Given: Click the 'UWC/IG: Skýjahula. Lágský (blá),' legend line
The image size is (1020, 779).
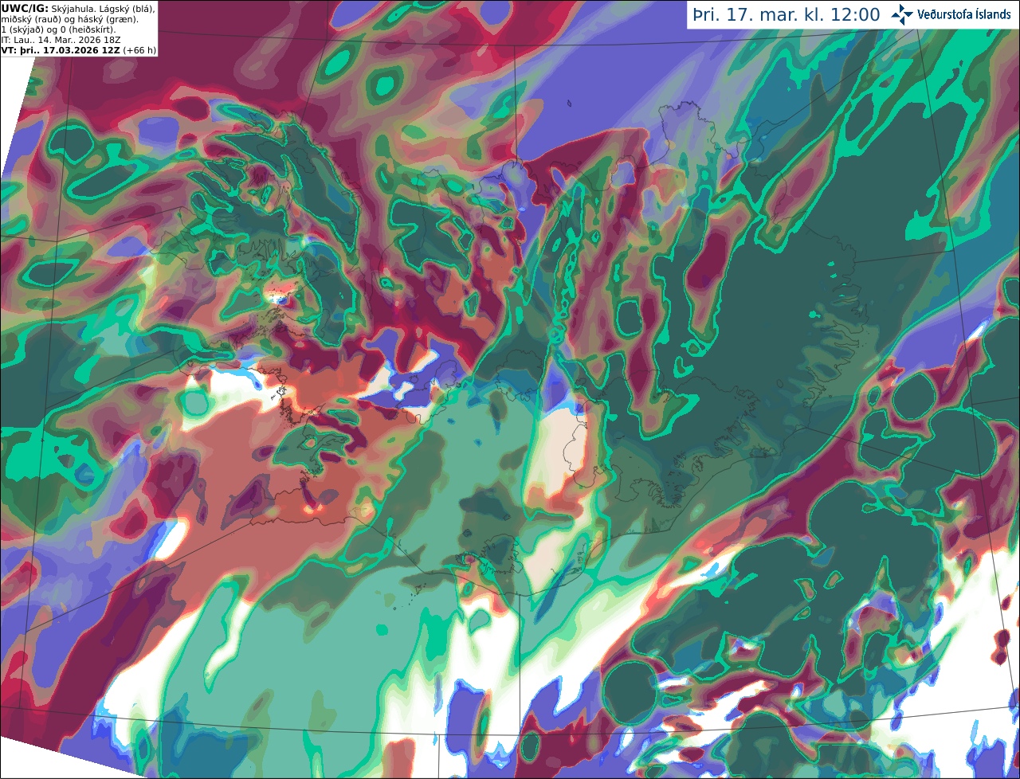Looking at the screenshot, I should click(x=78, y=8).
